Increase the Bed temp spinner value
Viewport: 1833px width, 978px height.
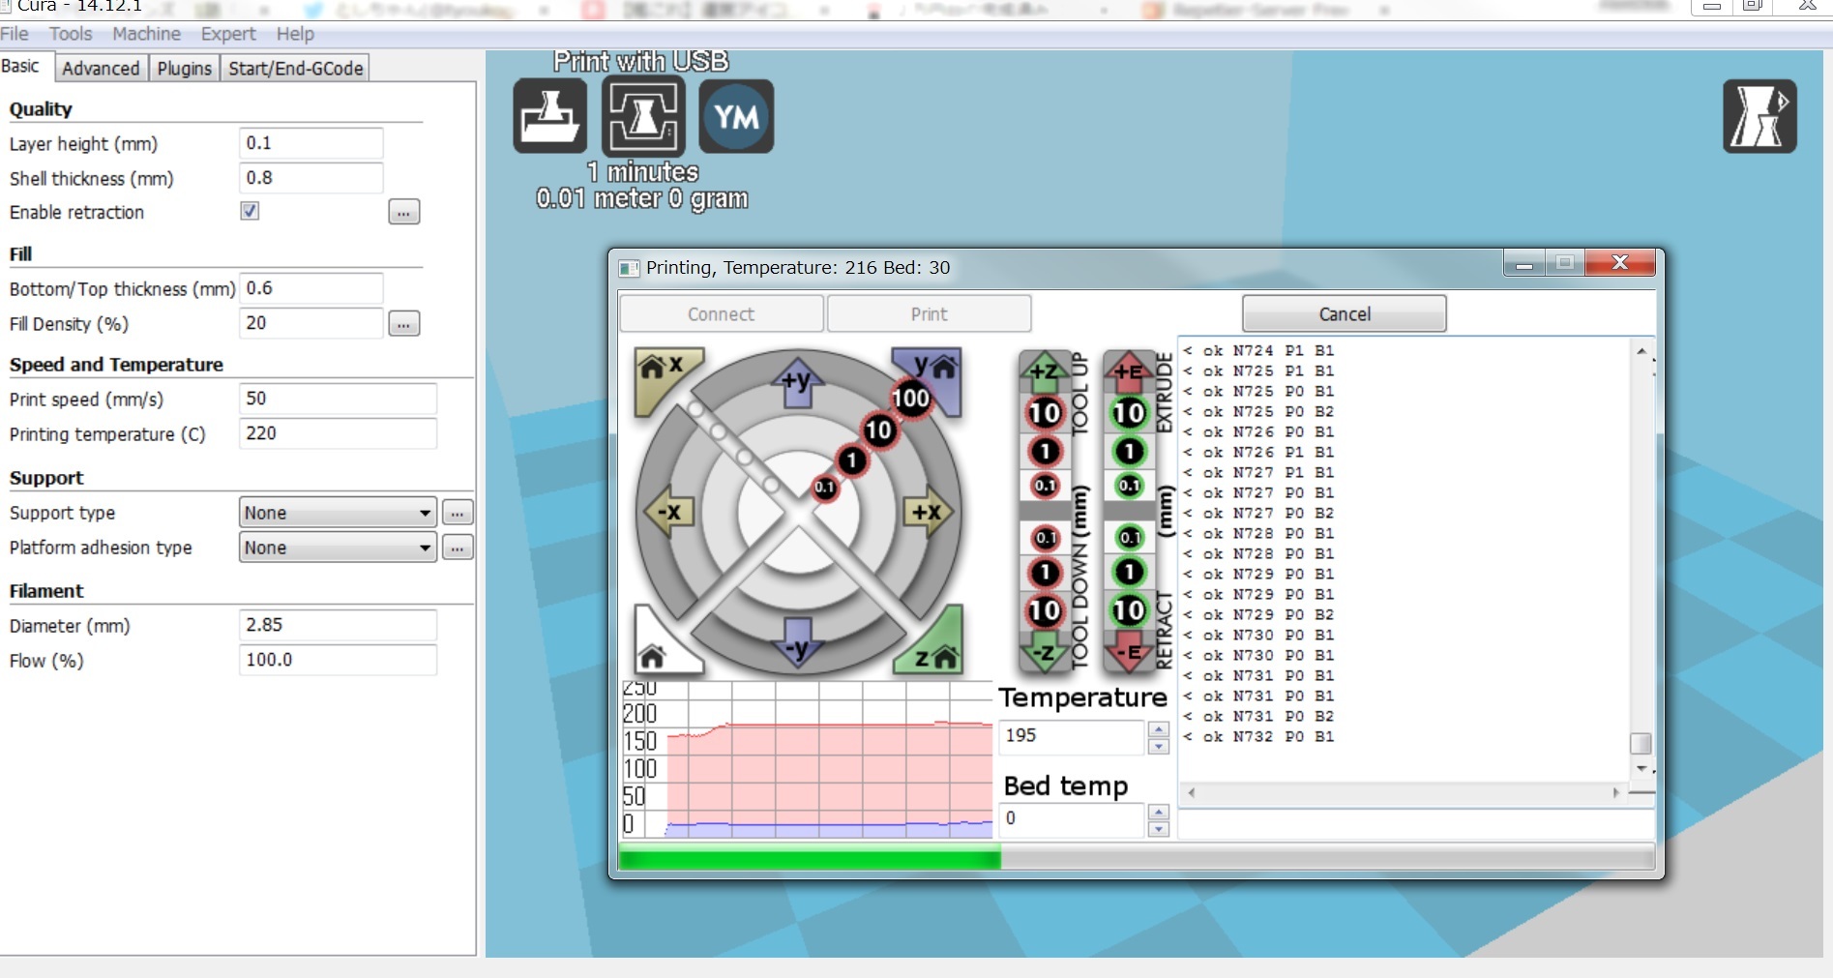(1159, 812)
